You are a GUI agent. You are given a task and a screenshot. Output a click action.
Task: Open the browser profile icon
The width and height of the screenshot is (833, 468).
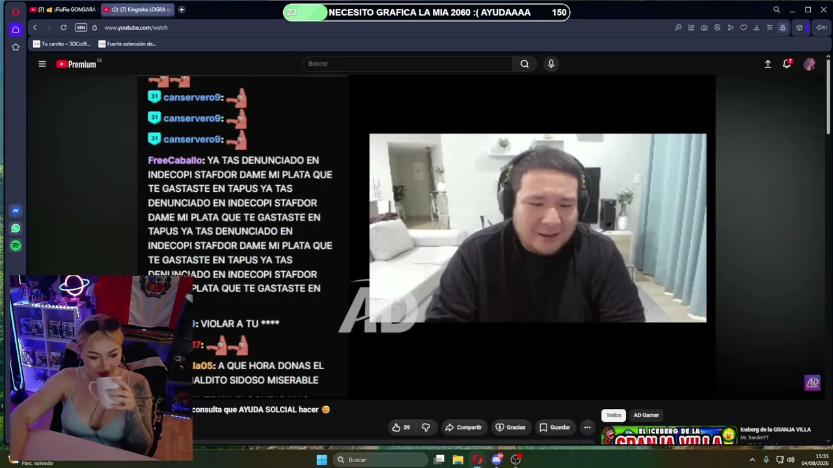tap(783, 27)
